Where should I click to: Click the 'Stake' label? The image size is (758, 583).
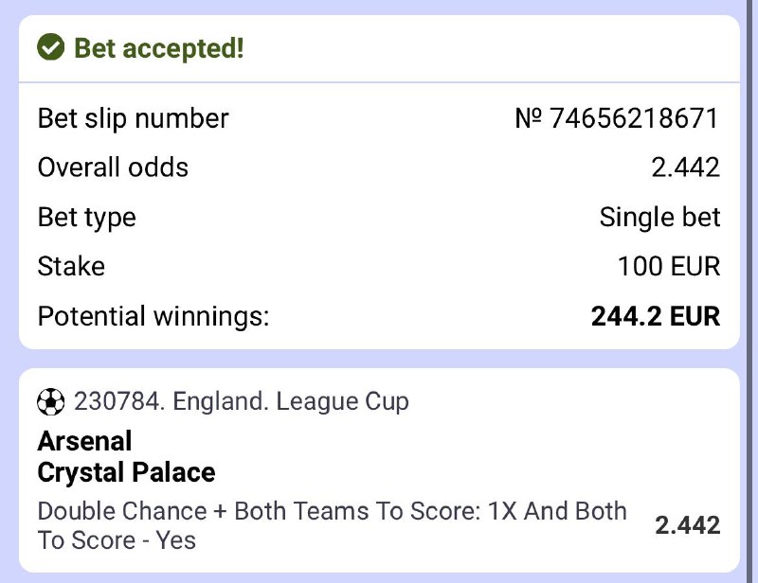[x=72, y=266]
